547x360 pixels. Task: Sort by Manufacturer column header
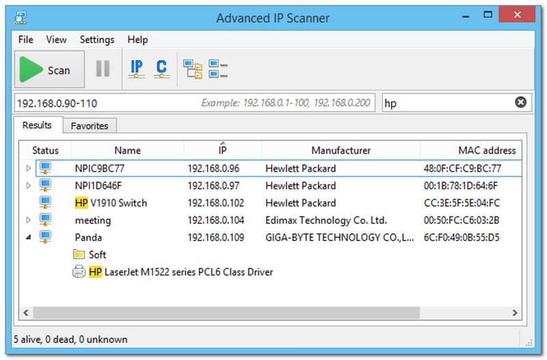(x=341, y=151)
